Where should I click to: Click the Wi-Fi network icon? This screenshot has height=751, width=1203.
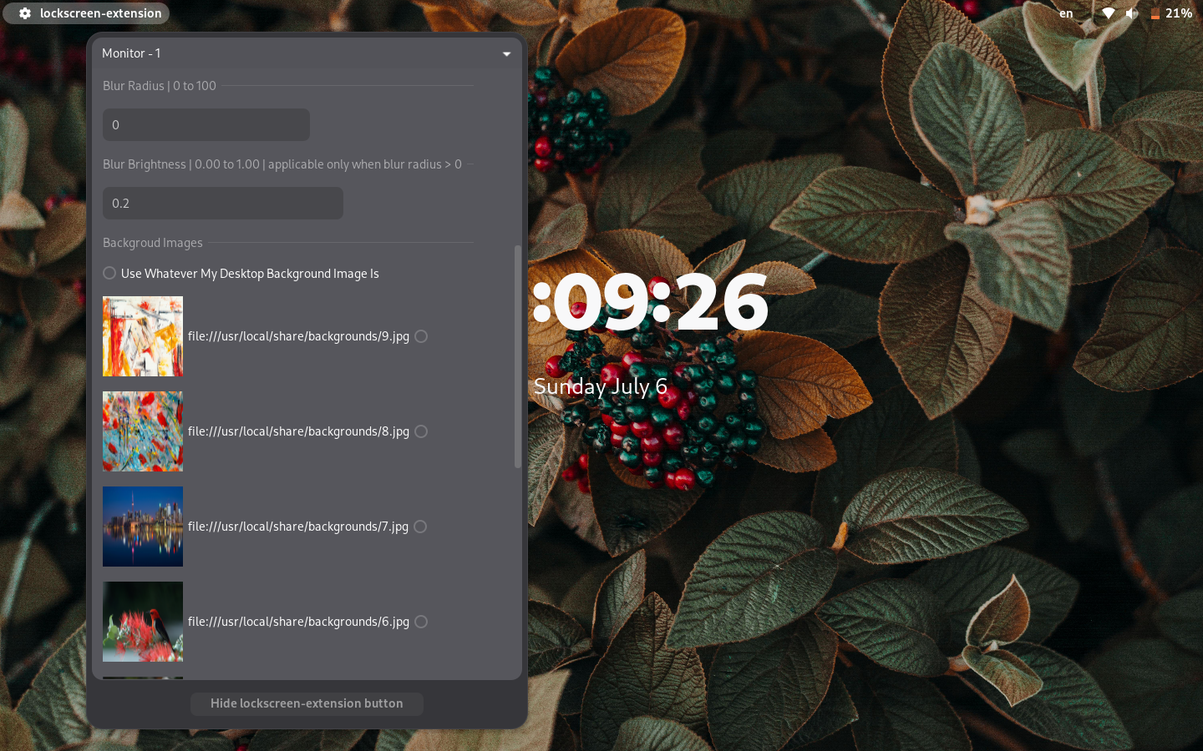[1108, 13]
